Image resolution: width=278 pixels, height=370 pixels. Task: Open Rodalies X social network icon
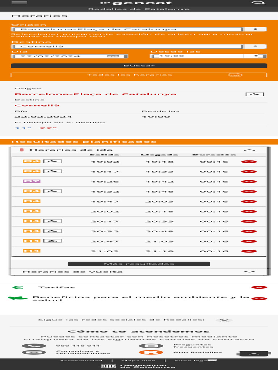[224, 320]
